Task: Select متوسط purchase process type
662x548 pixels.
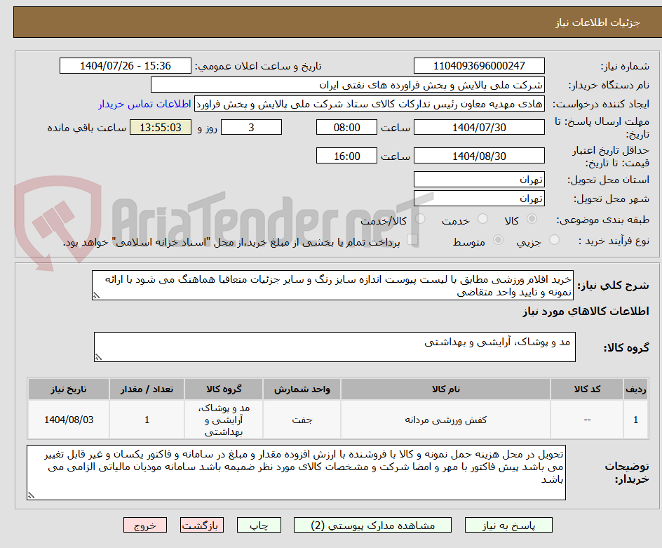Action: click(498, 241)
